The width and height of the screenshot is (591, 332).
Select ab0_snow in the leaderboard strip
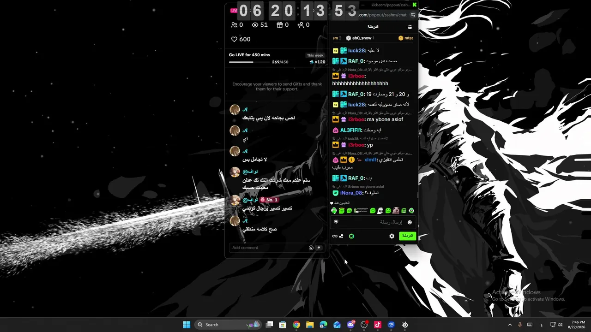[362, 38]
